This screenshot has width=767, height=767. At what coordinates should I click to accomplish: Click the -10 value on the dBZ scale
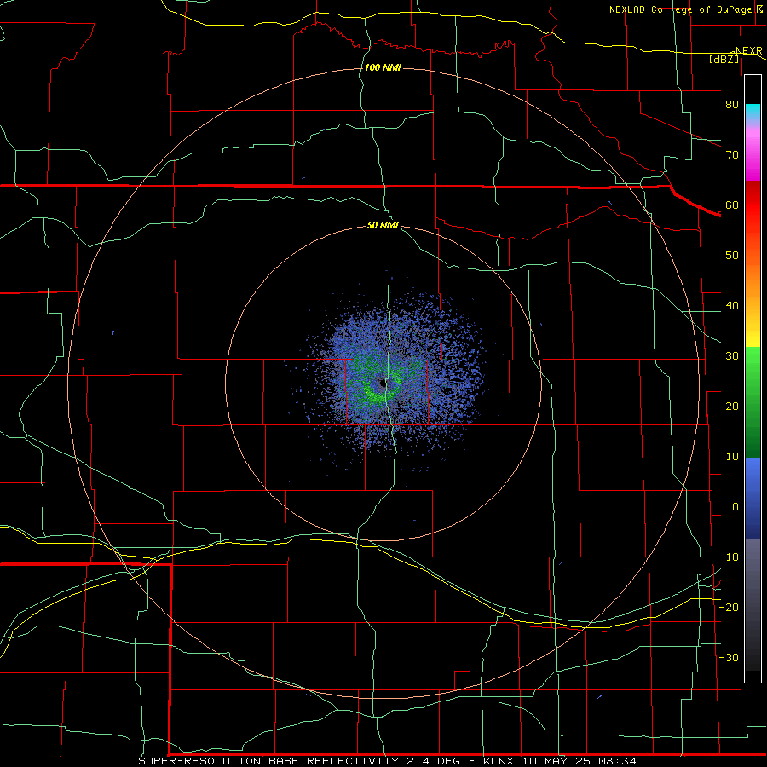[x=729, y=557]
